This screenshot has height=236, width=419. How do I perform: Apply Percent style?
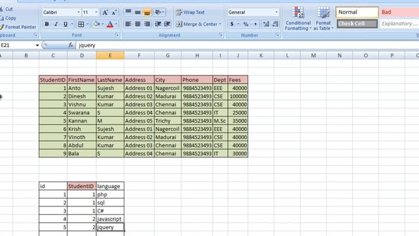[246, 24]
